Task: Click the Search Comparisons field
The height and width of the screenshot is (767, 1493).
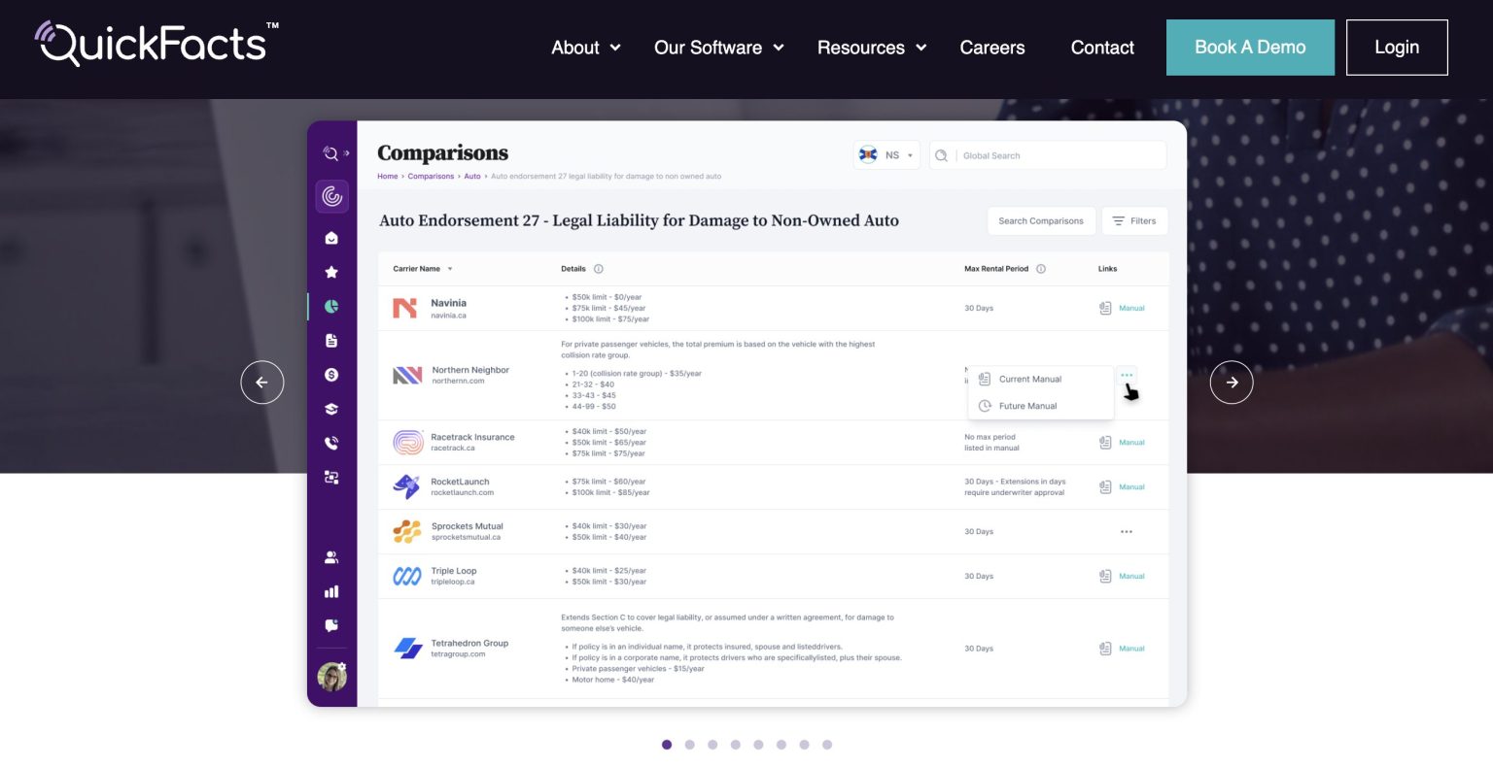Action: tap(1041, 221)
